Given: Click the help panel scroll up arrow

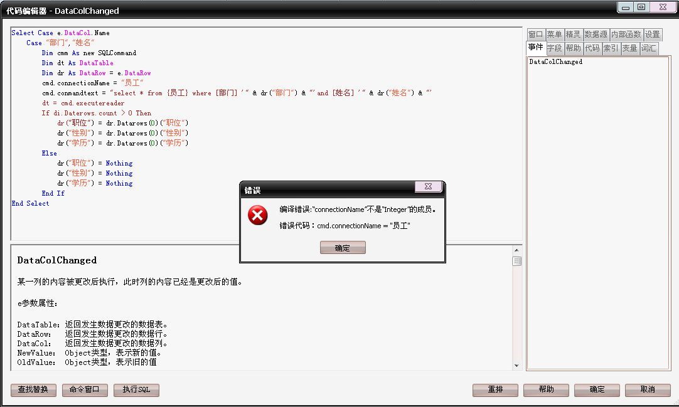Looking at the screenshot, I should click(x=516, y=250).
